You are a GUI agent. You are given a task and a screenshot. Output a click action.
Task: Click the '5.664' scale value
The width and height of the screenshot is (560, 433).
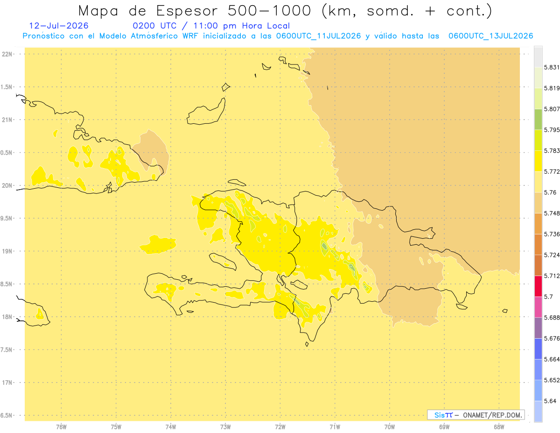coord(552,359)
